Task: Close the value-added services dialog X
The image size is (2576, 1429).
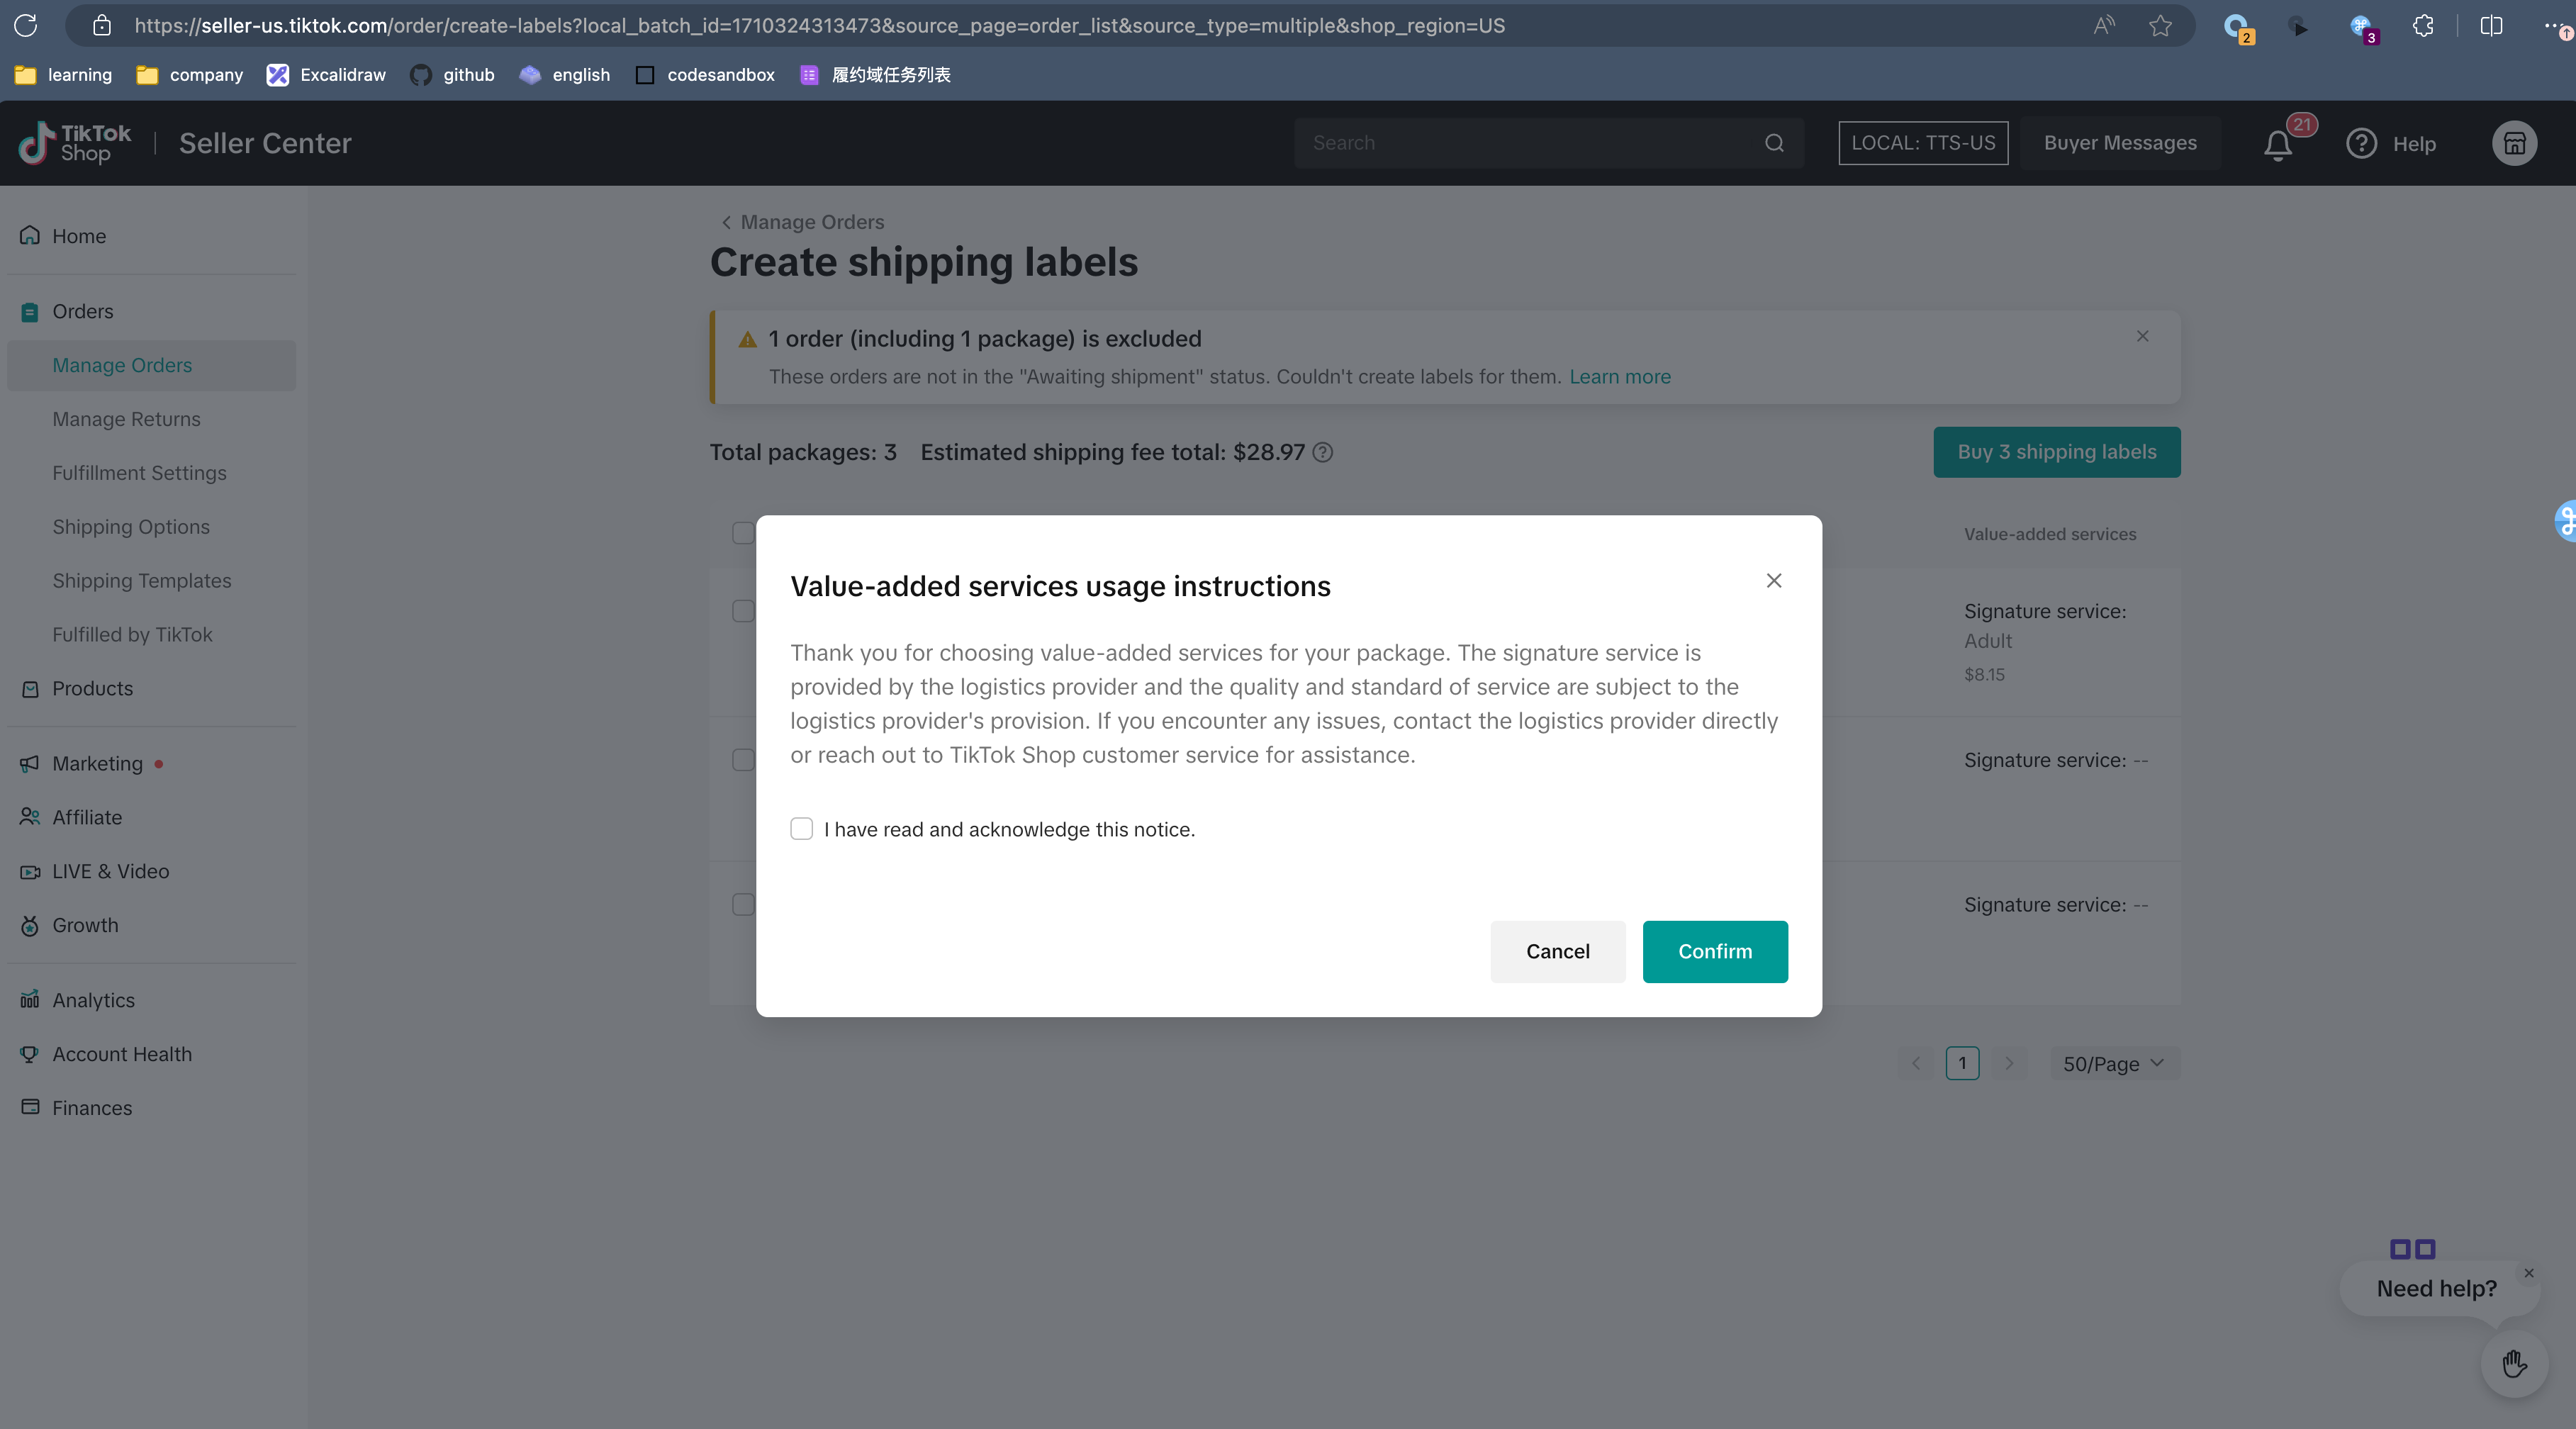Action: pyautogui.click(x=1774, y=581)
